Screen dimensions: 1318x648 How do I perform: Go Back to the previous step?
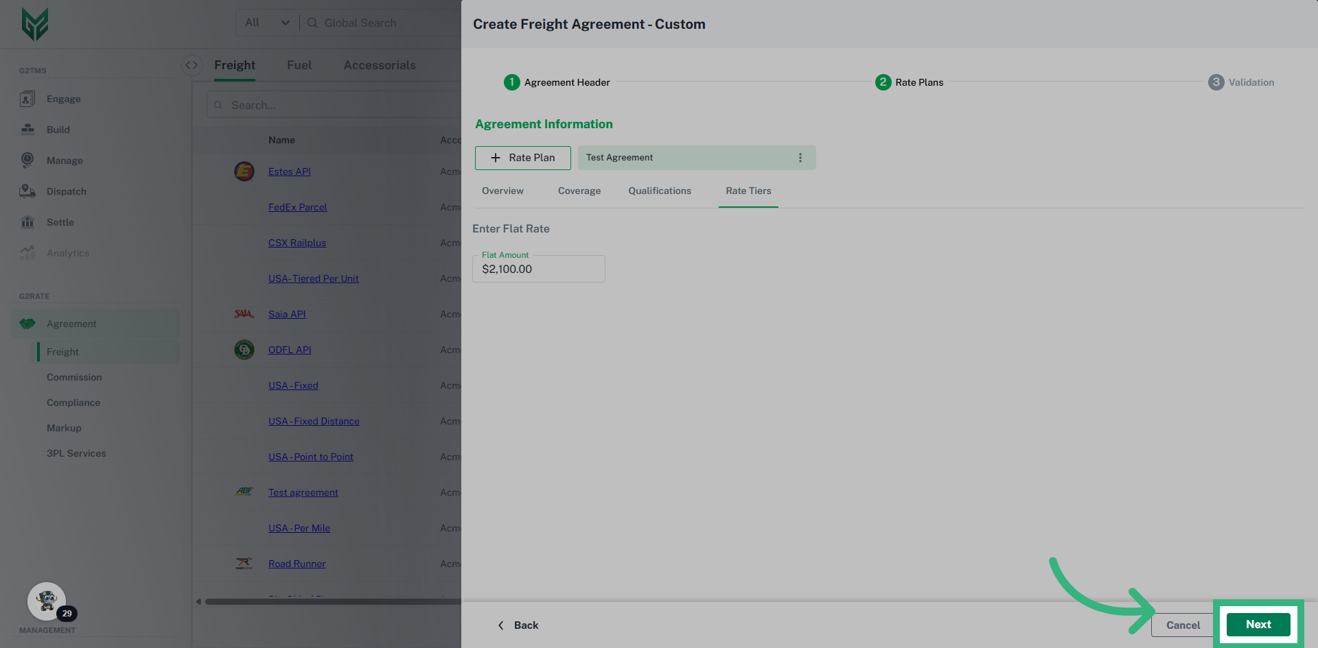pyautogui.click(x=518, y=625)
